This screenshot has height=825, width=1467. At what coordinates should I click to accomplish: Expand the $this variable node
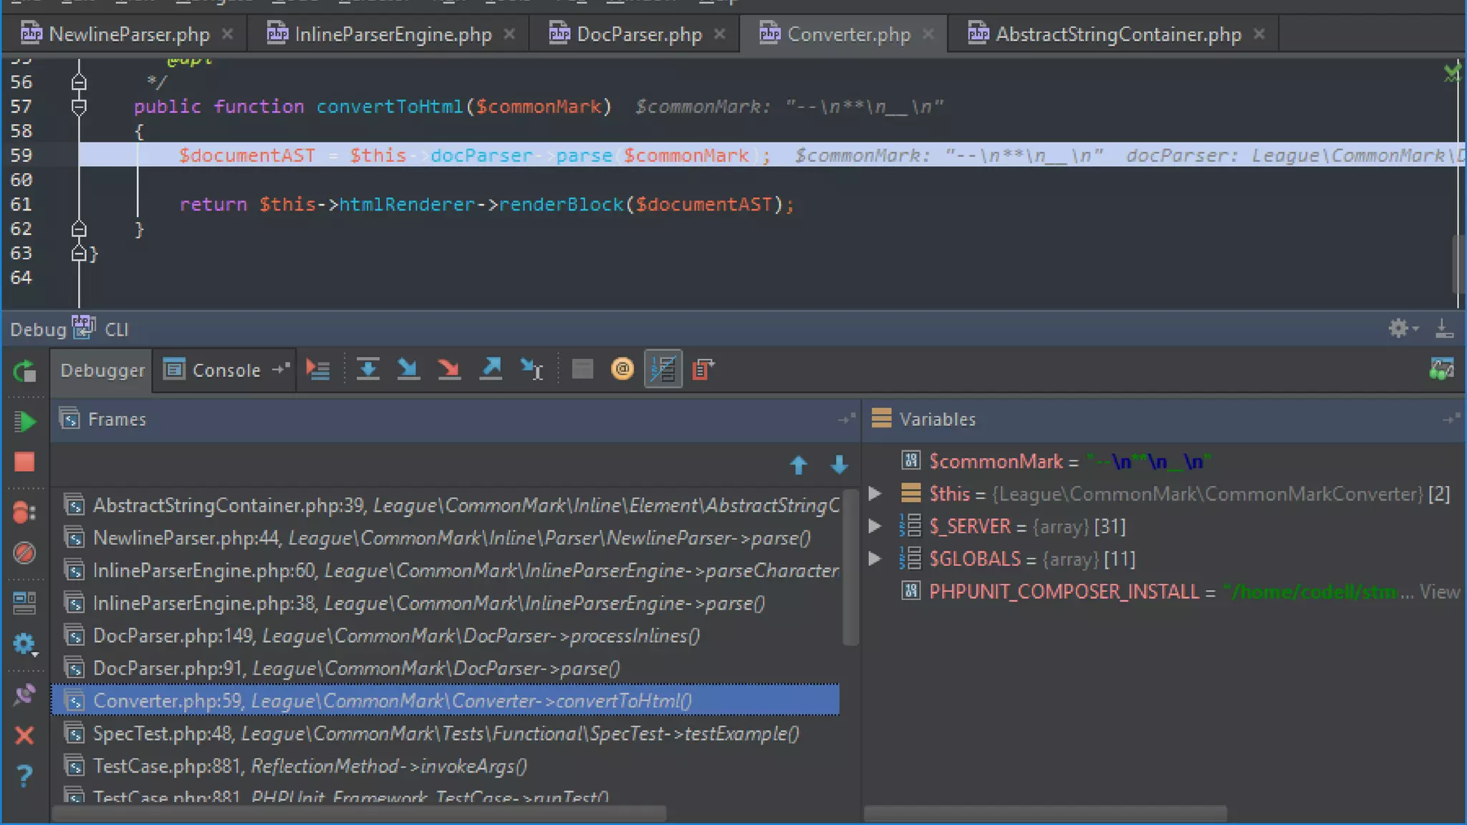(x=875, y=493)
